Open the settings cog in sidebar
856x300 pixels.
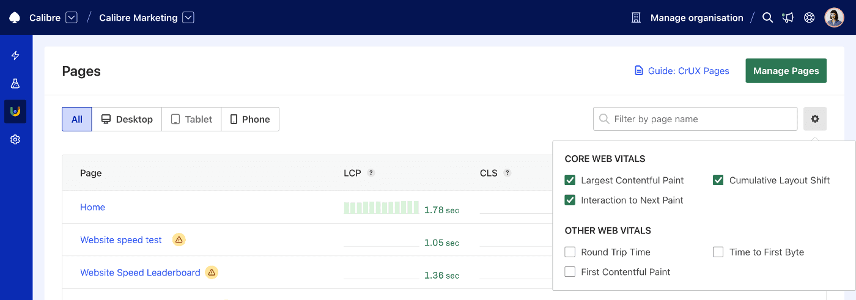click(15, 139)
